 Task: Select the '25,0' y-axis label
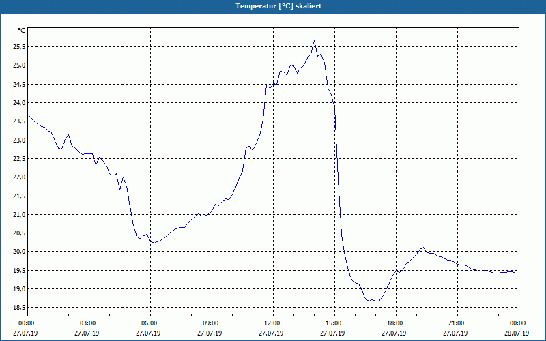pos(19,65)
